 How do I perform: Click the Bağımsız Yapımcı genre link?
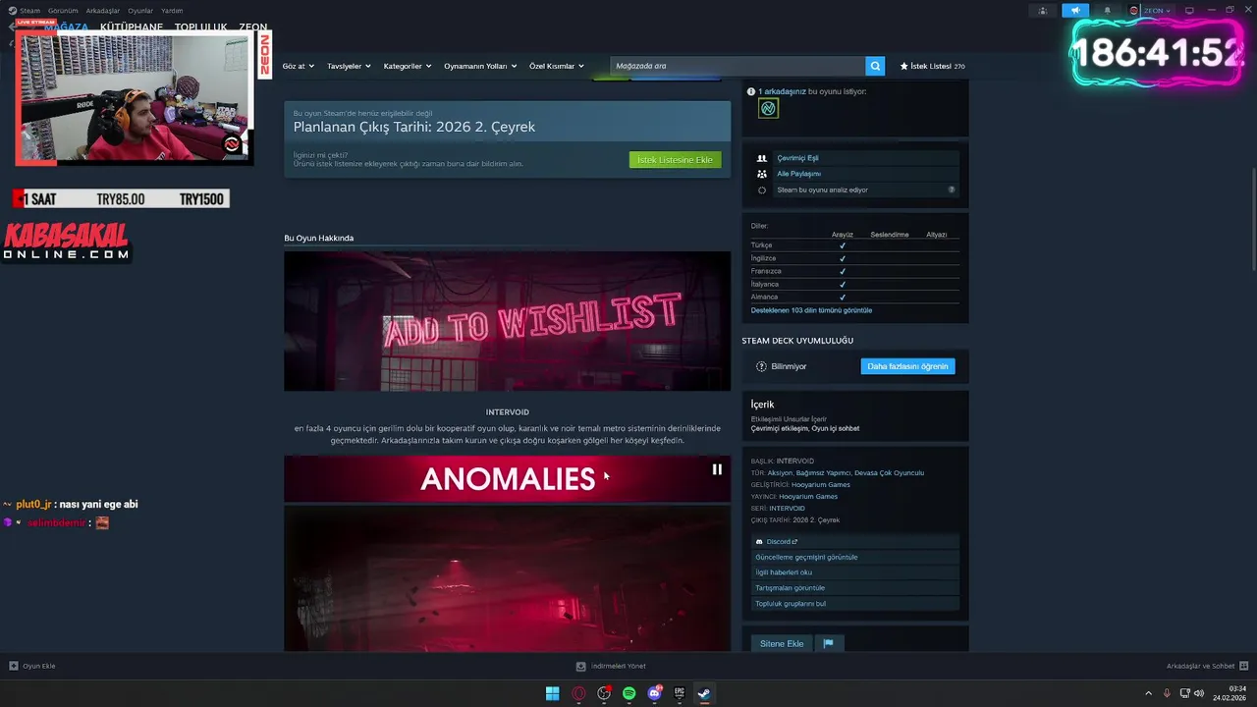coord(825,472)
